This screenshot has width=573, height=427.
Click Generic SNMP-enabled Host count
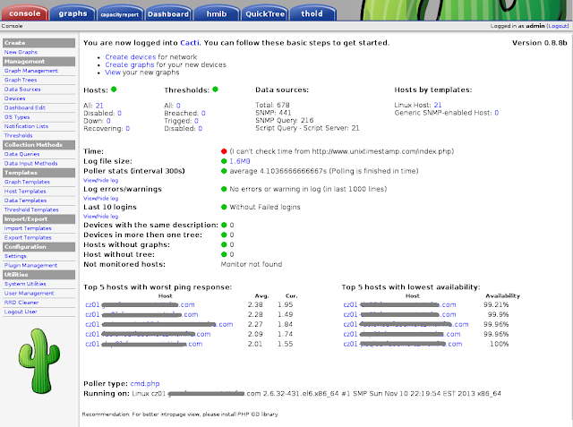pyautogui.click(x=497, y=113)
